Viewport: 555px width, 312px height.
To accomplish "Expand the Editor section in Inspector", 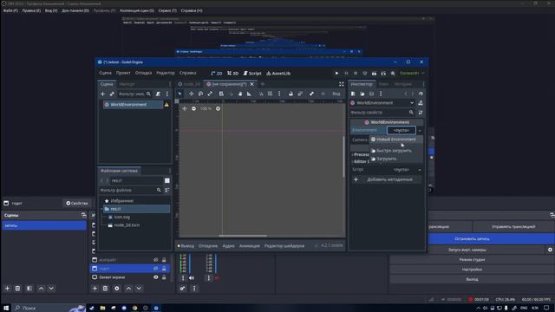I will (361, 162).
